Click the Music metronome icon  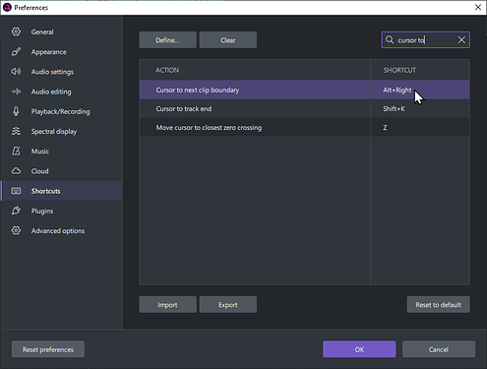tap(16, 152)
